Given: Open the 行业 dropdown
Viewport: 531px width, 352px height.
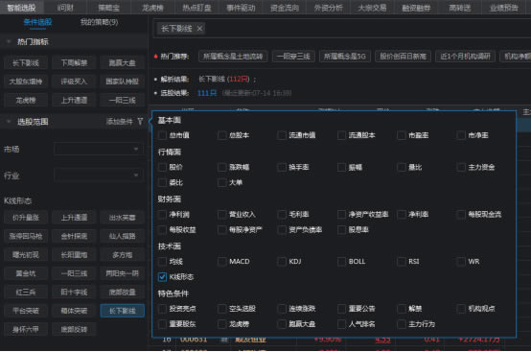Looking at the screenshot, I should click(98, 176).
